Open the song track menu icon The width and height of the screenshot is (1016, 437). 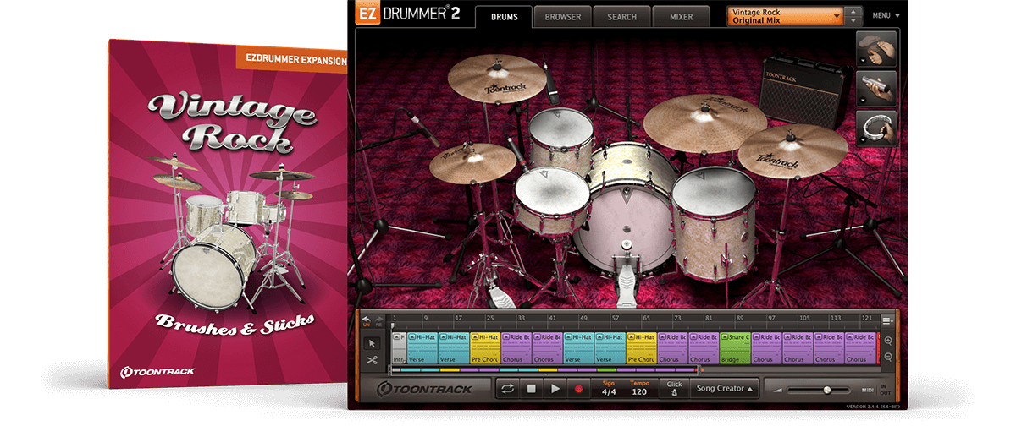(x=887, y=320)
